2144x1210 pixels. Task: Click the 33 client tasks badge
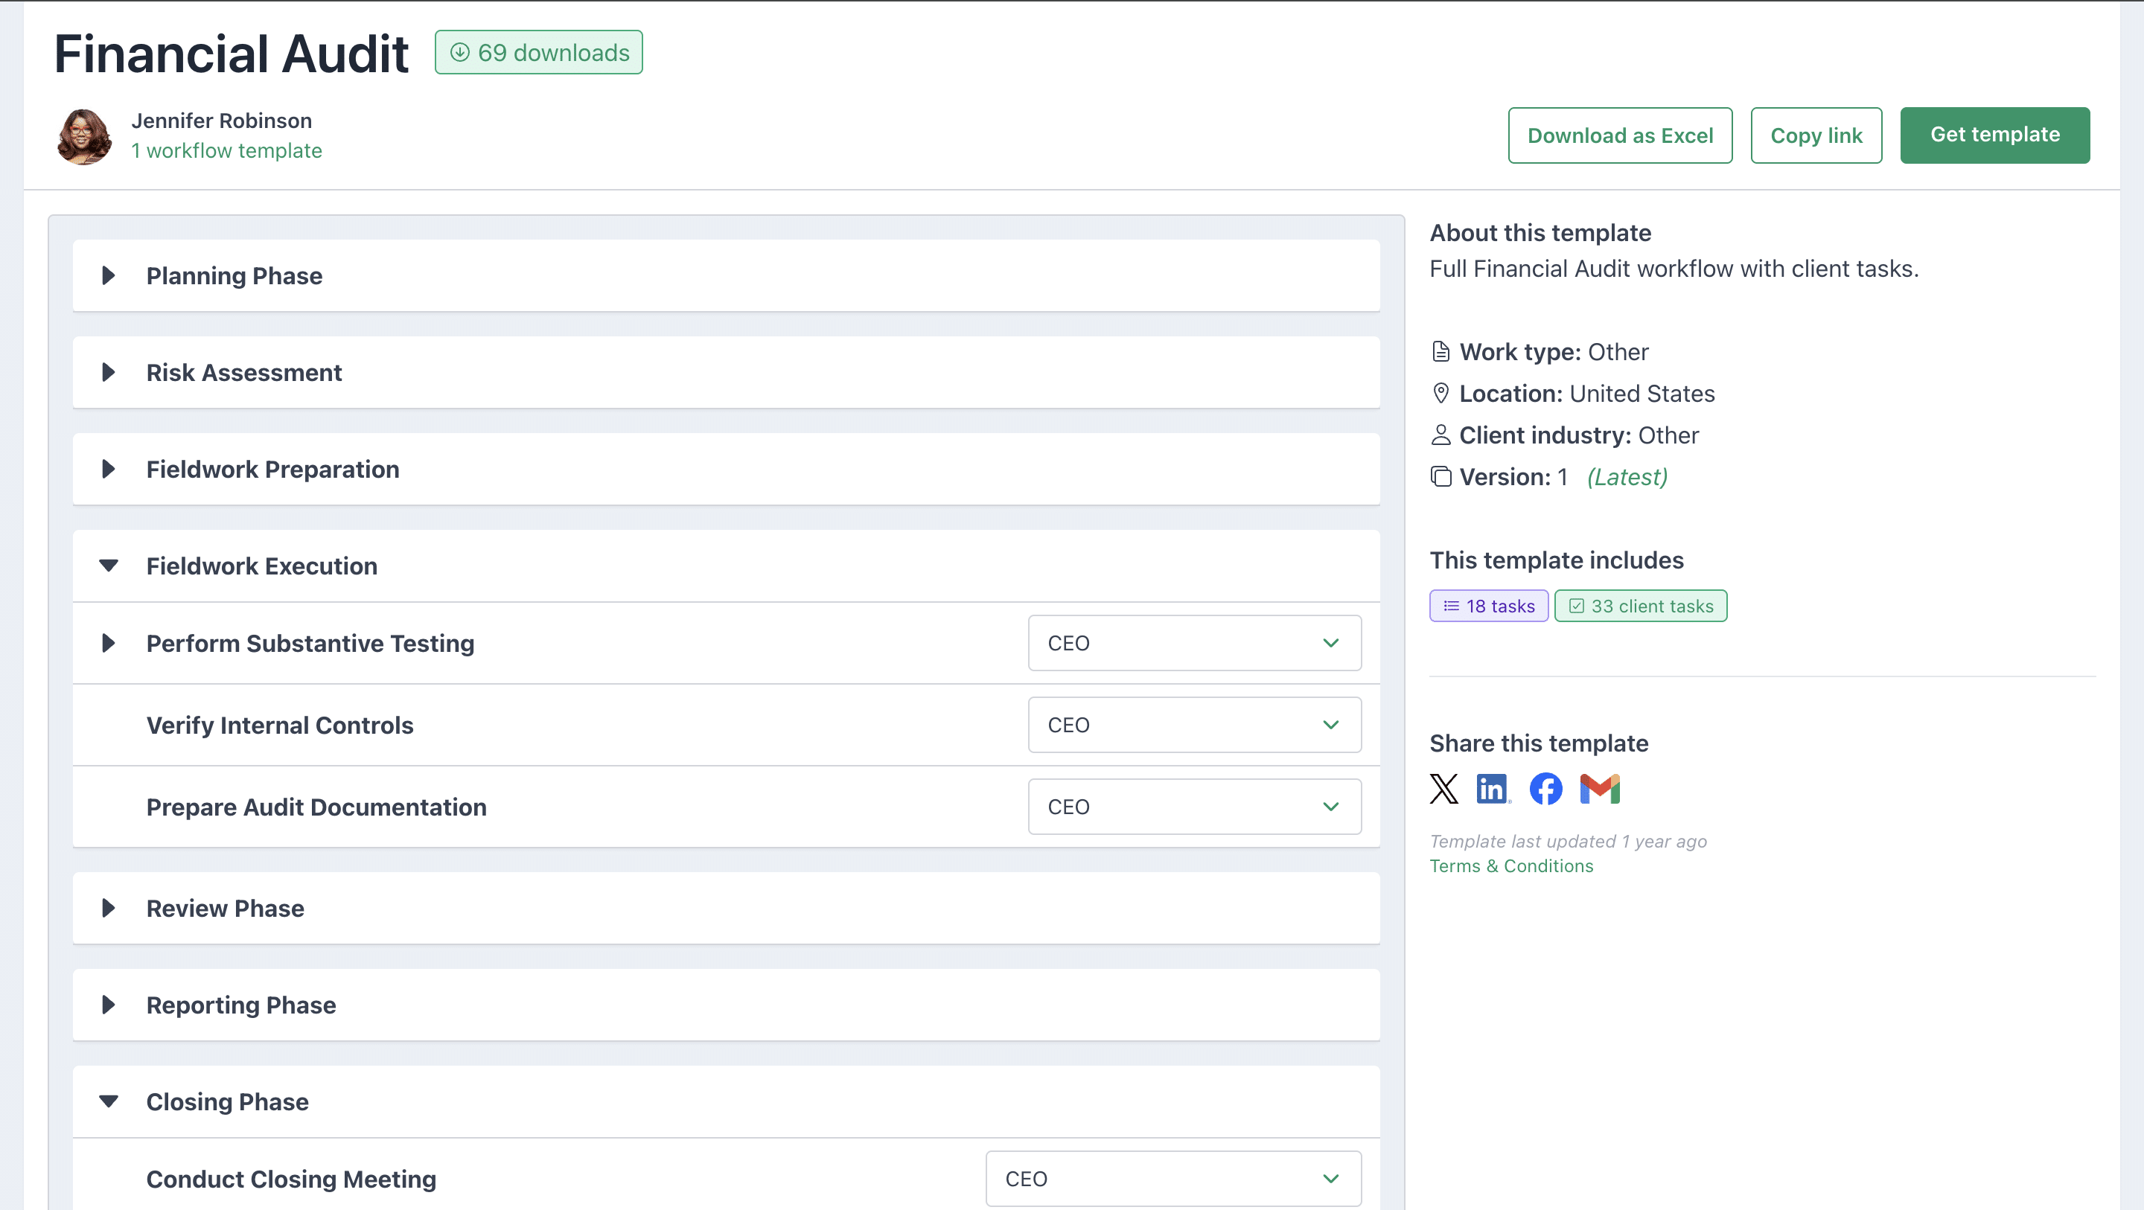click(1641, 605)
